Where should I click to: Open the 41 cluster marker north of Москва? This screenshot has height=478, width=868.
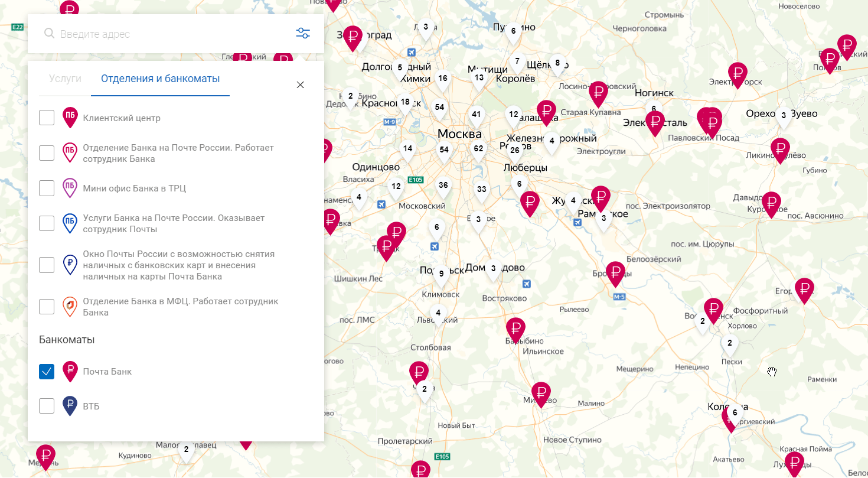click(x=477, y=116)
